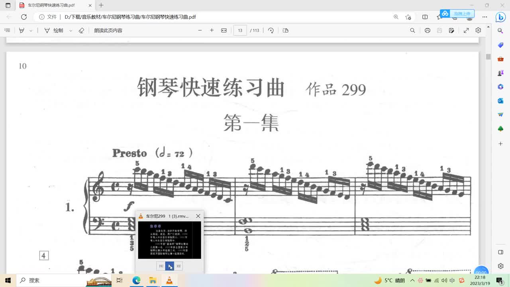Select the PDF eraser tool
This screenshot has height=287, width=510.
coord(81,30)
